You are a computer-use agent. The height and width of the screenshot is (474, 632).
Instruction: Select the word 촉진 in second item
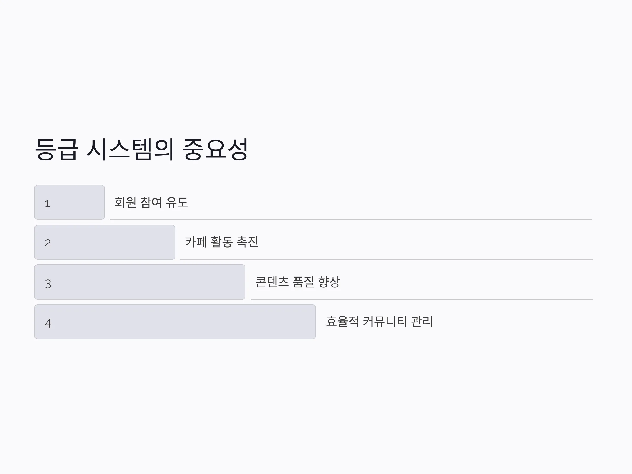point(248,242)
